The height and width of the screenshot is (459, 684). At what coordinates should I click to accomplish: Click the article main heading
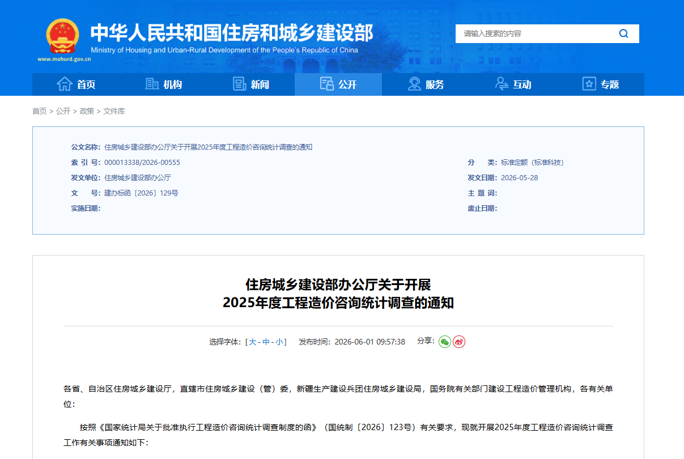coord(338,293)
